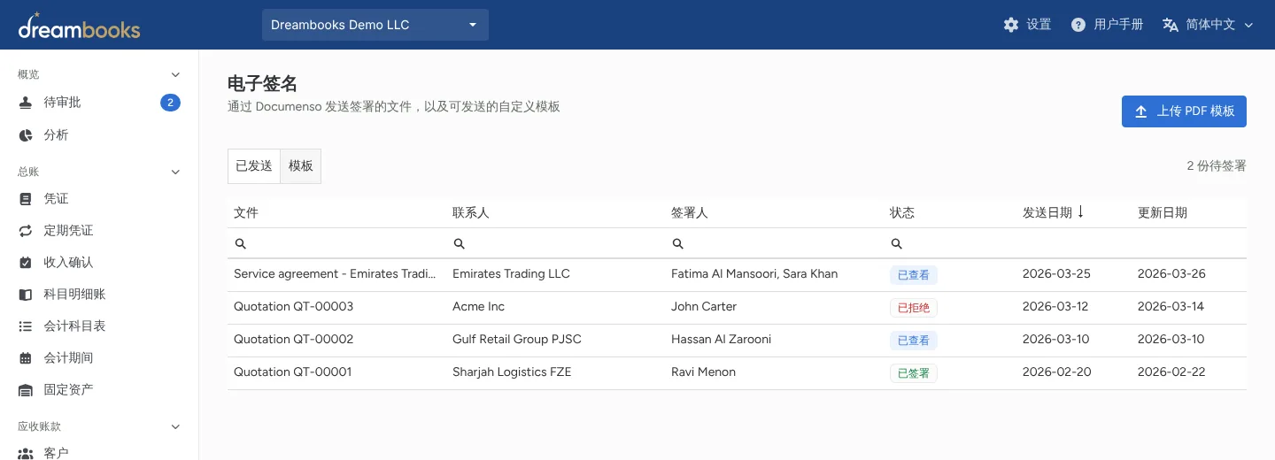This screenshot has width=1275, height=460.
Task: Switch to the 模板 tab
Action: coord(301,166)
